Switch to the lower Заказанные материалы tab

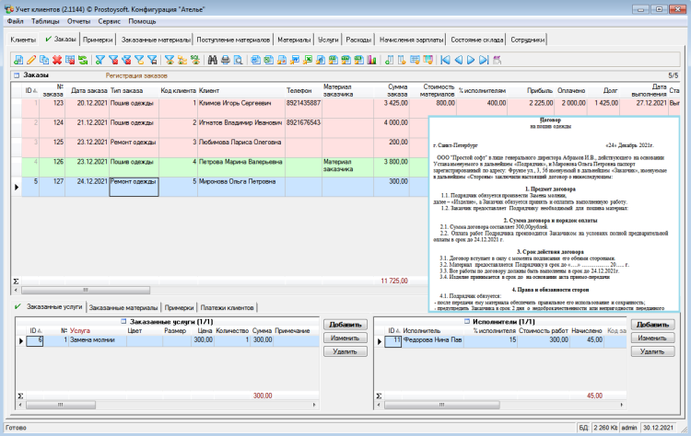coord(123,306)
